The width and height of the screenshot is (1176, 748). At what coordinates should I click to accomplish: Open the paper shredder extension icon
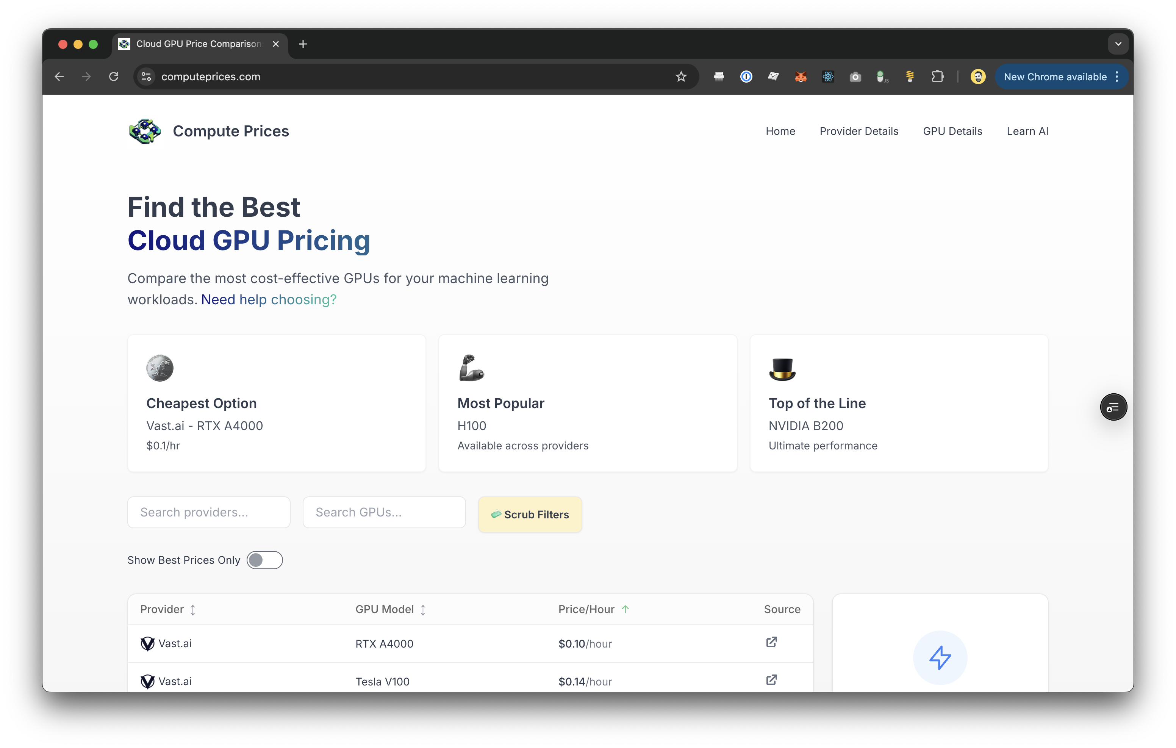pyautogui.click(x=719, y=77)
